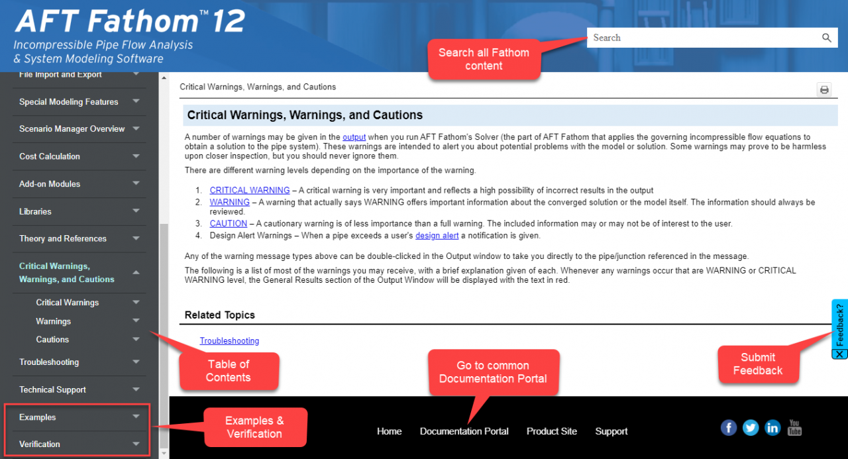Open Special Modeling Features topic
Image resolution: width=848 pixels, height=459 pixels.
pos(69,102)
